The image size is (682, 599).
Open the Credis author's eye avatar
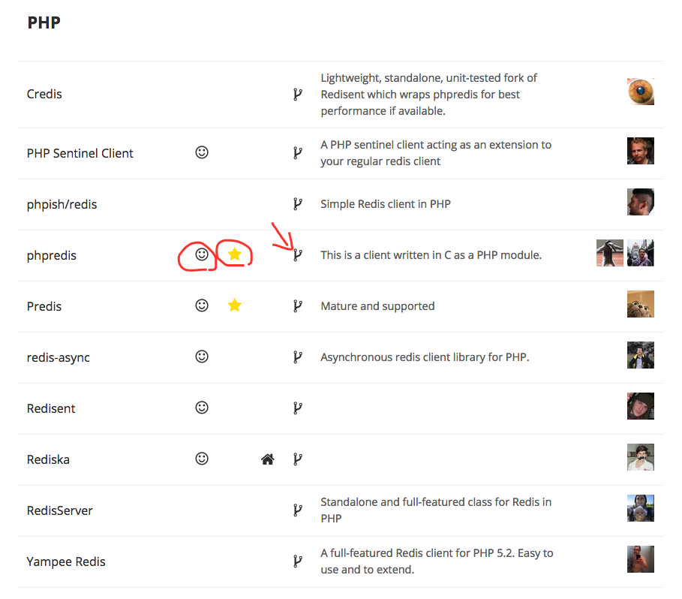(x=640, y=92)
